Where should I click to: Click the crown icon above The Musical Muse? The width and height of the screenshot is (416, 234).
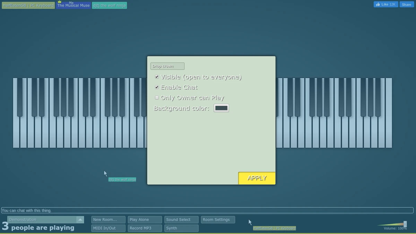[x=59, y=2]
